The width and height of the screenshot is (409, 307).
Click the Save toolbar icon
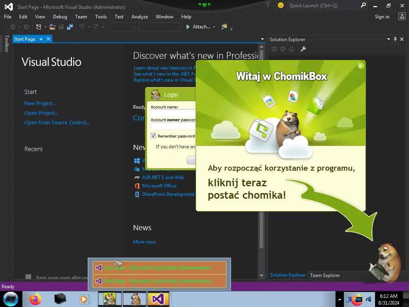(x=61, y=27)
